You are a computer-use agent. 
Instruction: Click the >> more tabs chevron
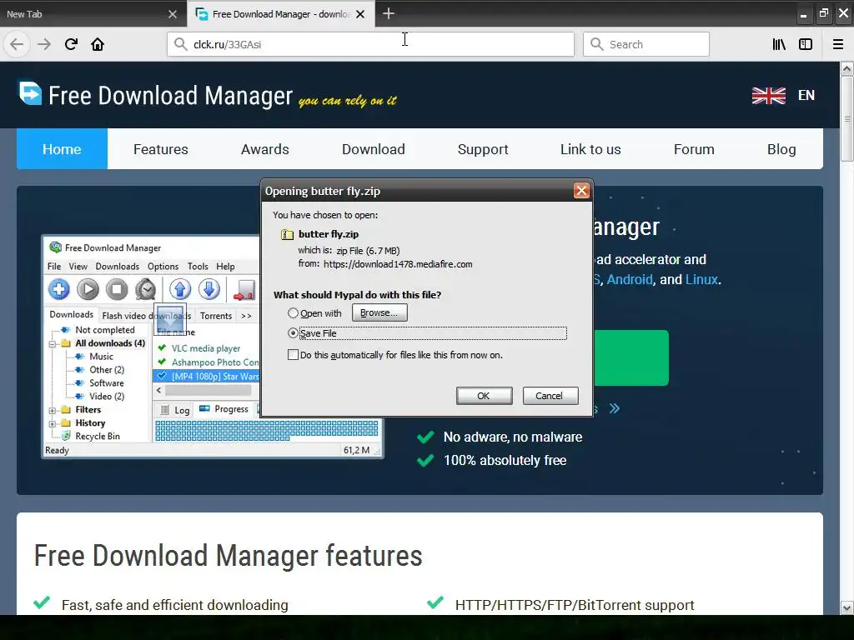click(246, 316)
